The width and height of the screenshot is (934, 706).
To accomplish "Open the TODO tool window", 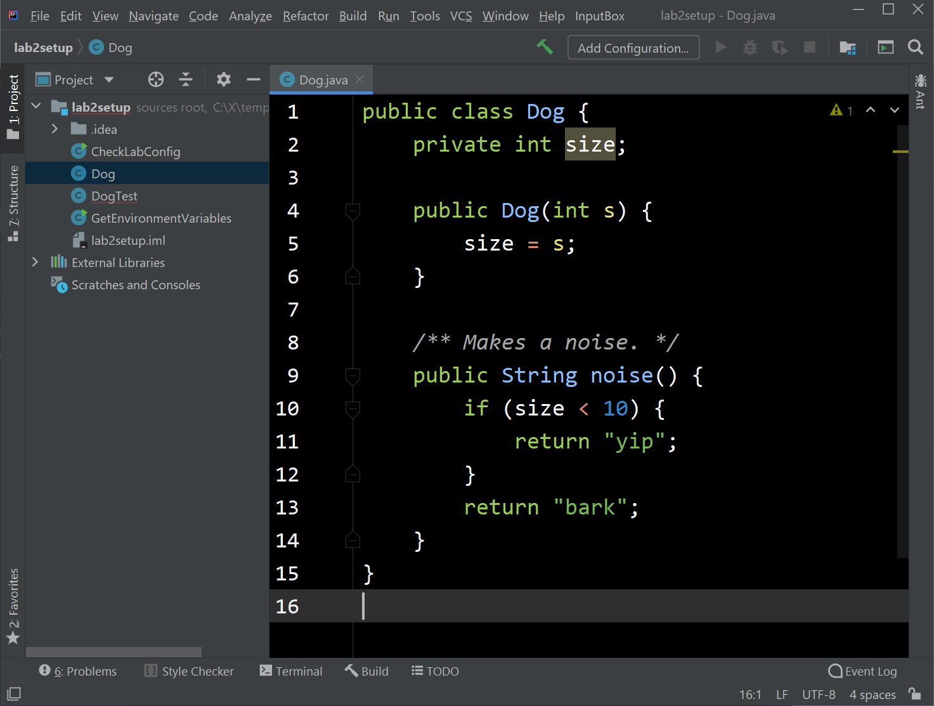I will 435,671.
